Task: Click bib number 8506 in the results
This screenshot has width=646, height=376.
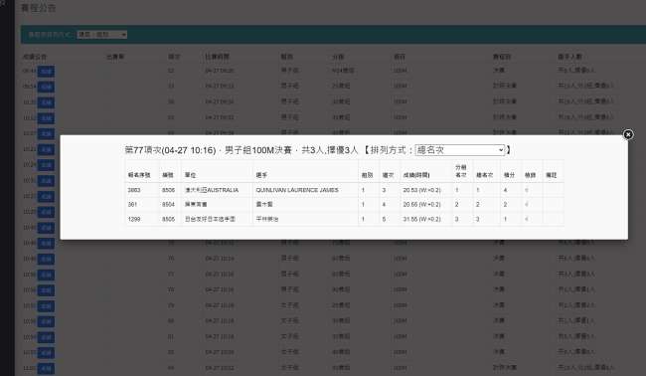Action: pyautogui.click(x=168, y=190)
